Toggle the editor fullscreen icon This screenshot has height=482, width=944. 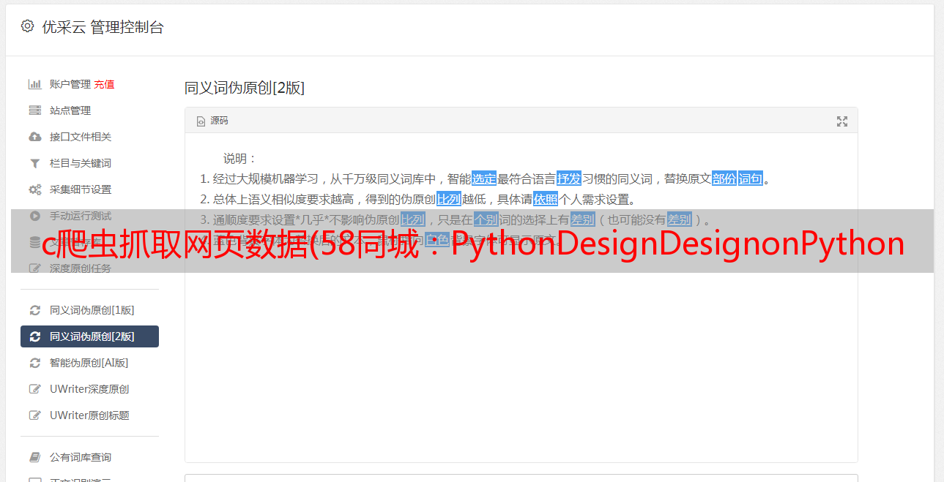pyautogui.click(x=842, y=121)
